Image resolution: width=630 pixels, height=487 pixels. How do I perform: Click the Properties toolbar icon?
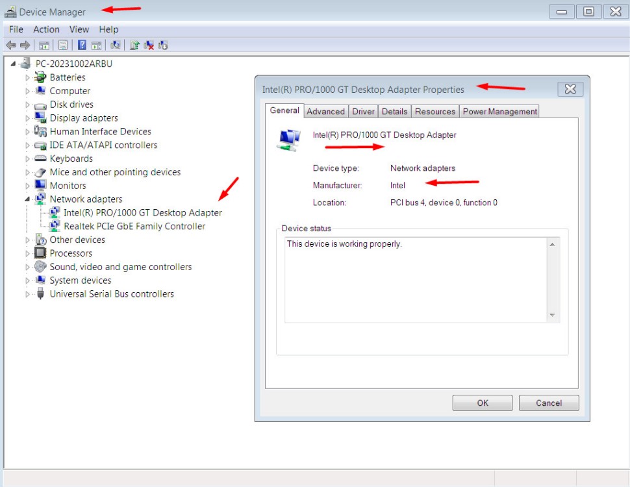click(x=63, y=45)
